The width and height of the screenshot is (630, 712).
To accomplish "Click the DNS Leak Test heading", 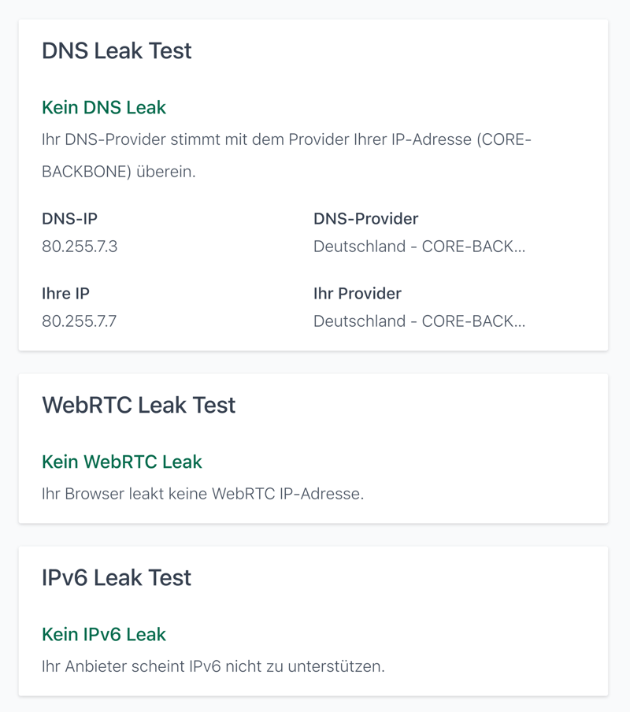I will coord(117,51).
